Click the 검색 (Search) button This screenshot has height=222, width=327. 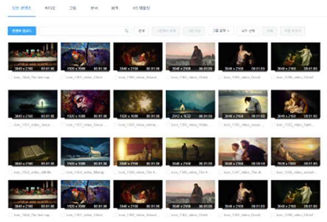(x=141, y=31)
